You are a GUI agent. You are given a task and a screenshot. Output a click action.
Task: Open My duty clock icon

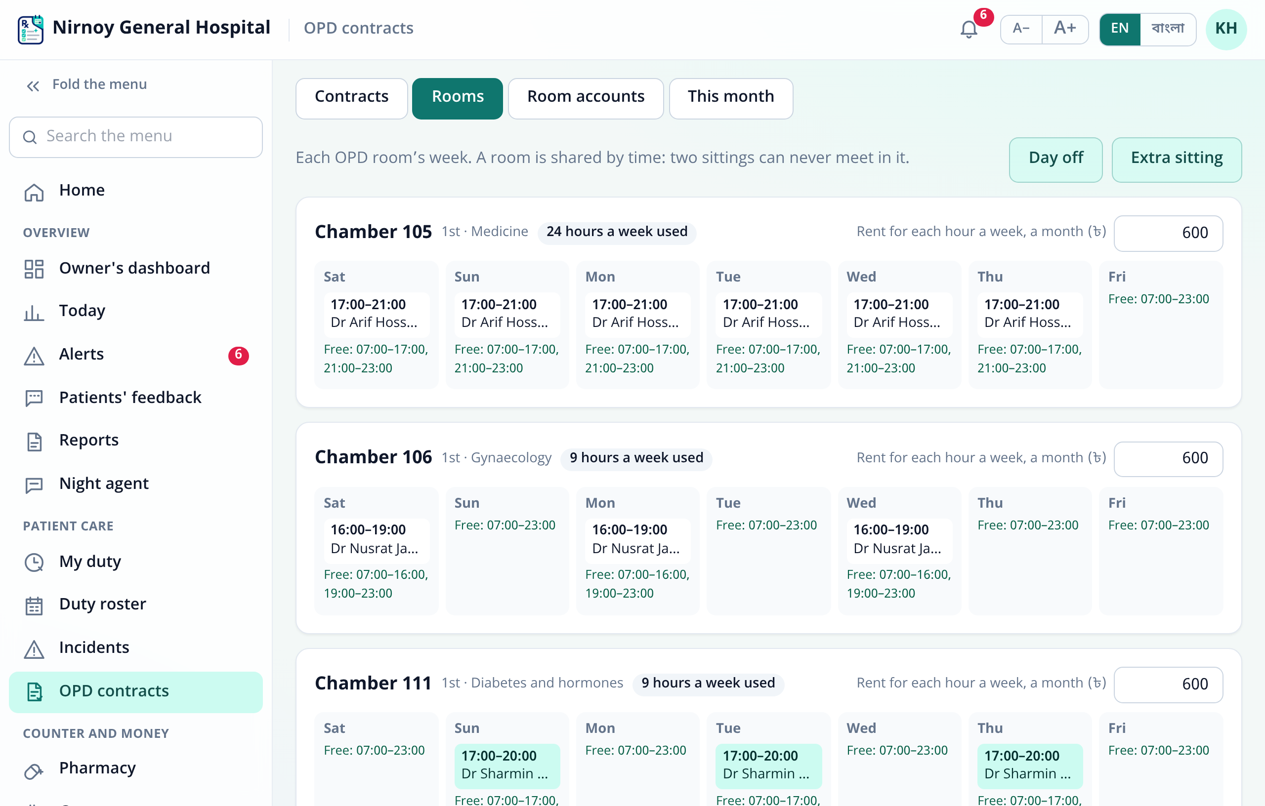tap(34, 563)
